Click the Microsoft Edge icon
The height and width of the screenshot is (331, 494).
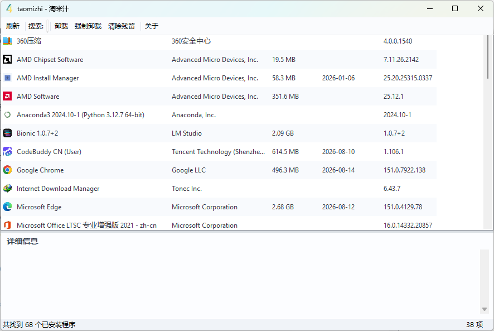coord(7,207)
